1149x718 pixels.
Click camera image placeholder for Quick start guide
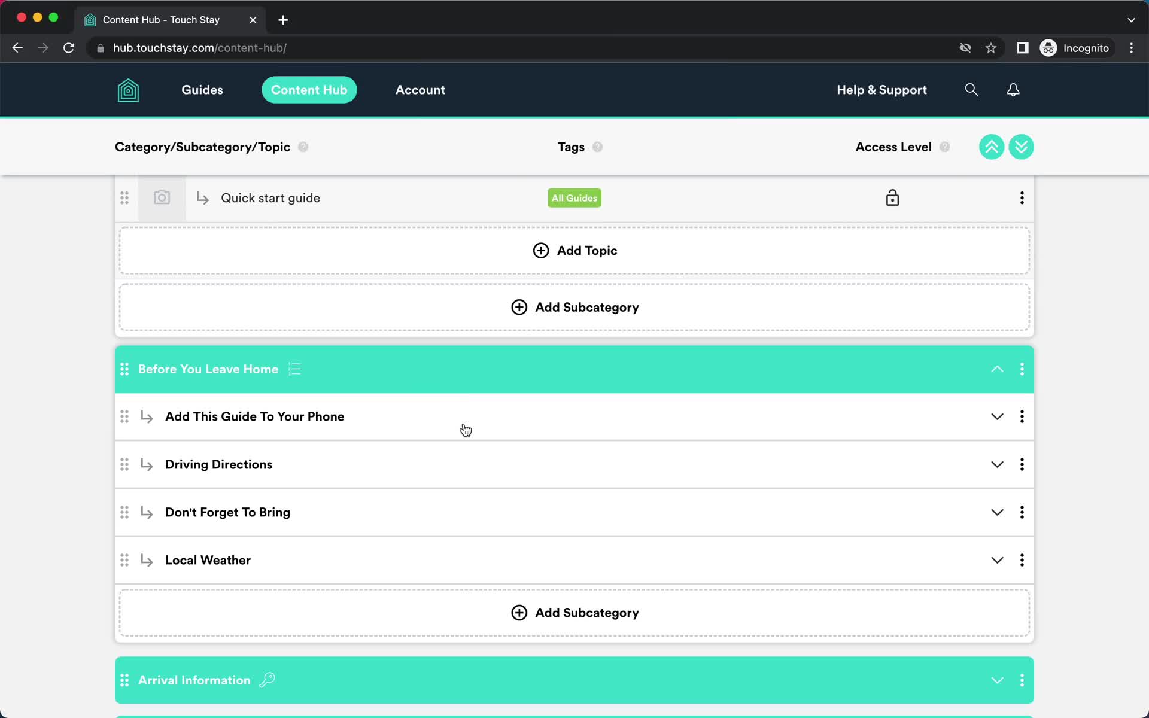(162, 198)
